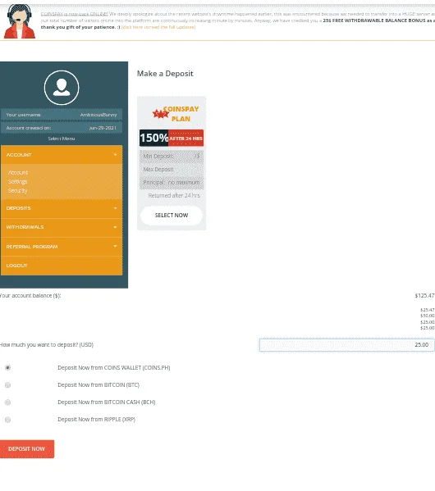Select Deposit from RIPPLE (XRP) radio button
The width and height of the screenshot is (435, 491).
click(x=8, y=420)
